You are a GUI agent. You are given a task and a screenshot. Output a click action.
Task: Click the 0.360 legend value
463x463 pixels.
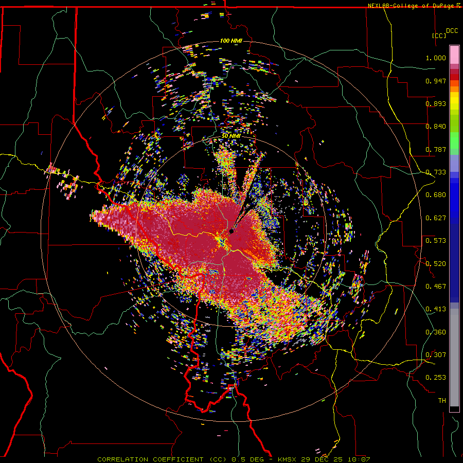click(436, 332)
